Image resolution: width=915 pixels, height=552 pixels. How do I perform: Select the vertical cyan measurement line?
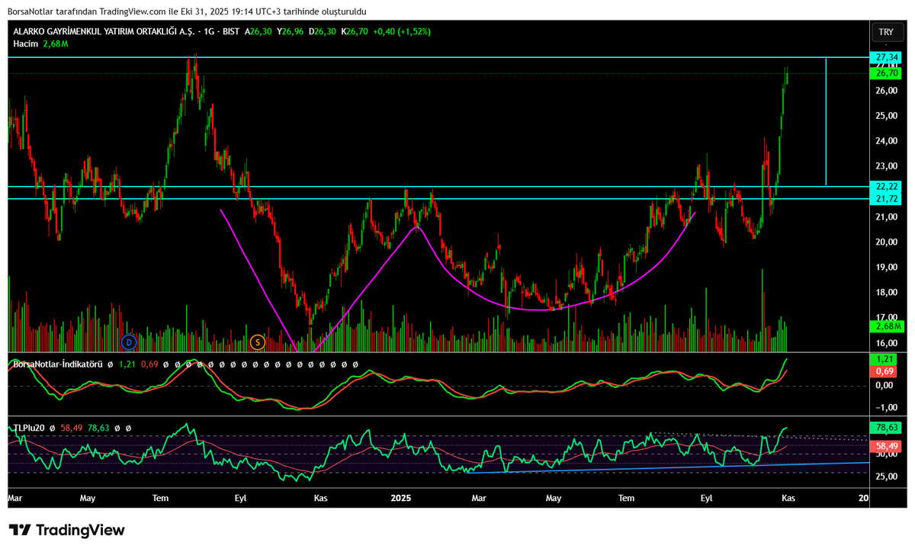(x=826, y=121)
